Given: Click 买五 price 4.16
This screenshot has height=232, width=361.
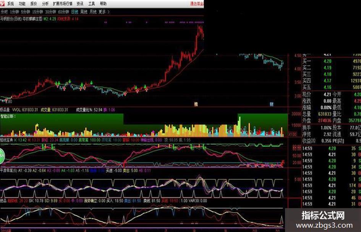Looking at the screenshot, I should [327, 87].
